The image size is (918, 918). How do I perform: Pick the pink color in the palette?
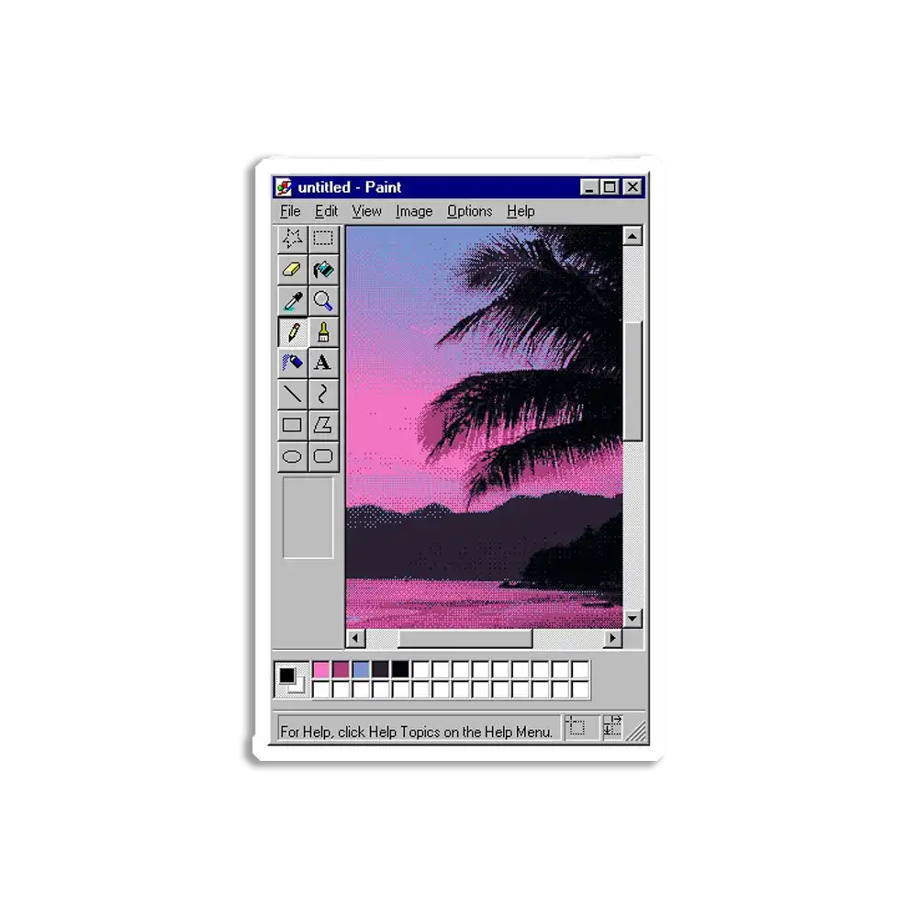tap(321, 670)
